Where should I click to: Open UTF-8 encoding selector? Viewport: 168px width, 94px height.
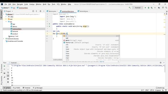point(152,90)
